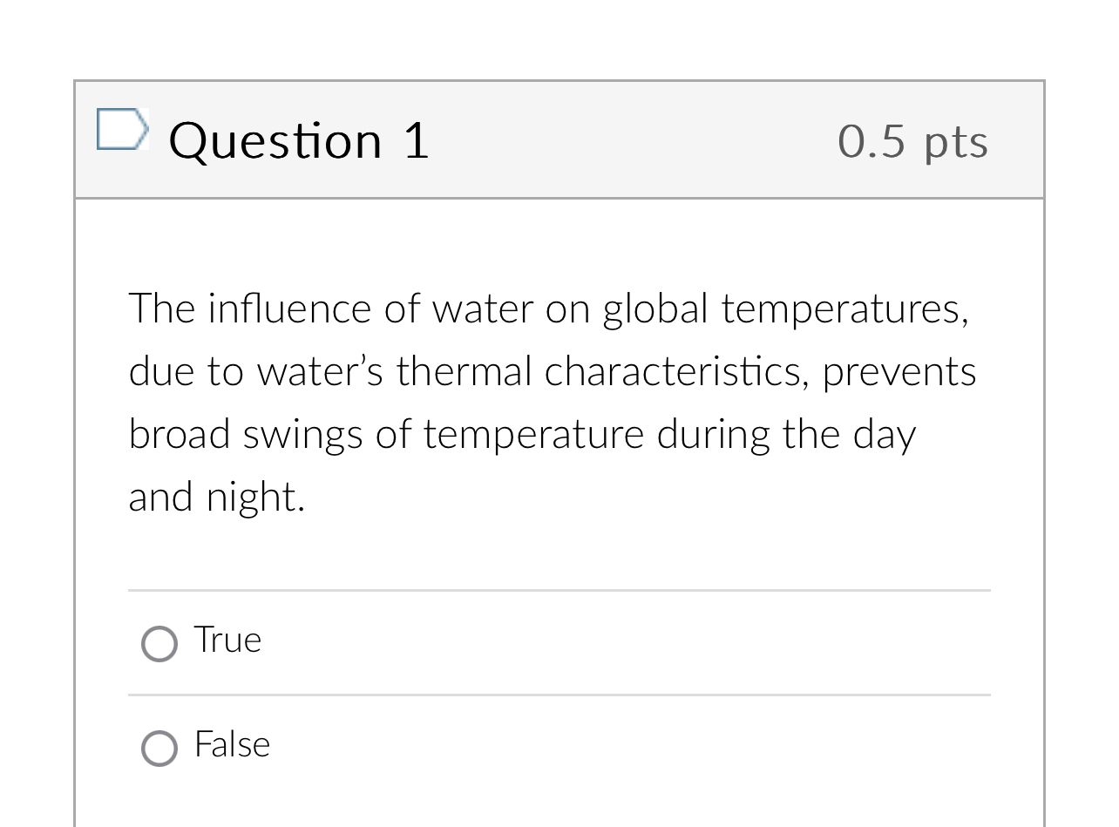
Task: Click the word "swings" in the question
Action: click(302, 435)
